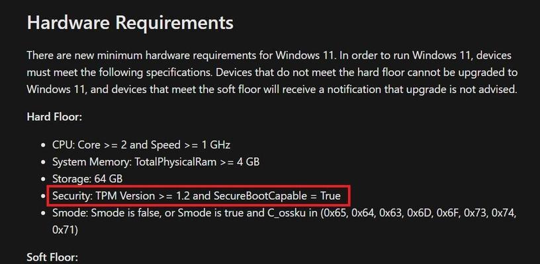Image resolution: width=540 pixels, height=264 pixels.
Task: Click the bullet point before Smode
Action: 43,213
